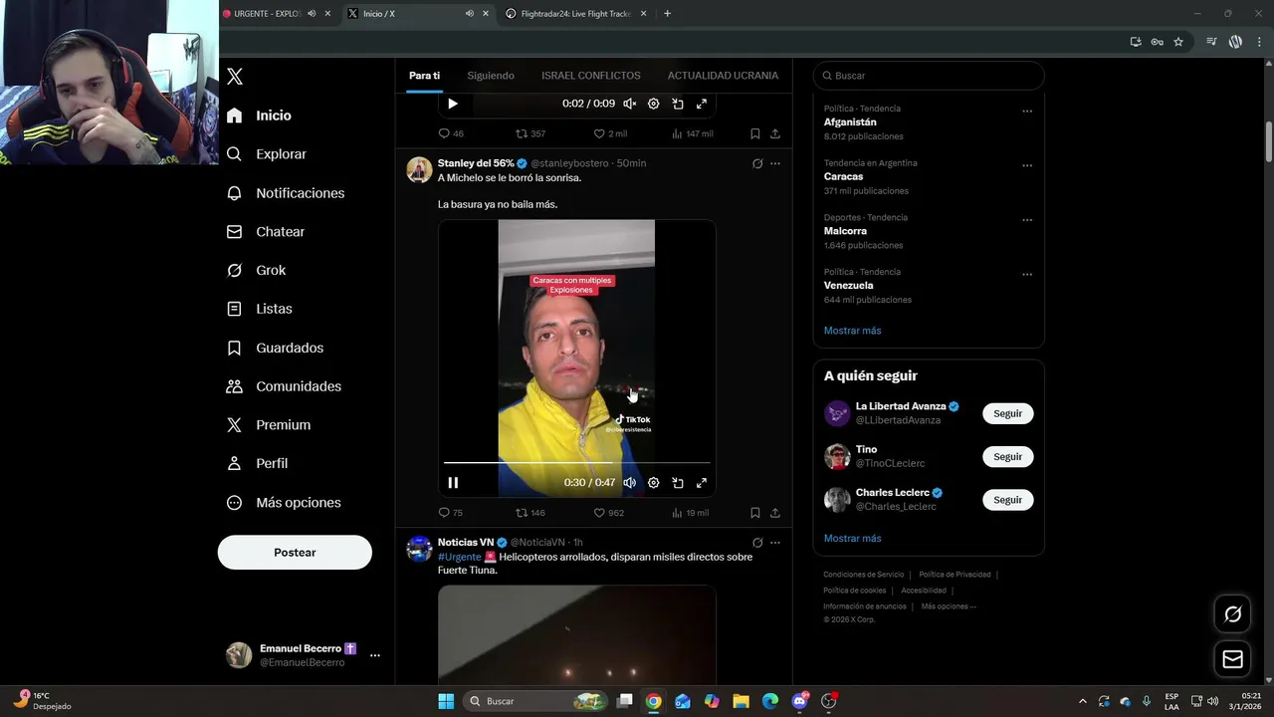This screenshot has height=717, width=1274.
Task: Seek on Stanley video progress bar
Action: (x=576, y=463)
